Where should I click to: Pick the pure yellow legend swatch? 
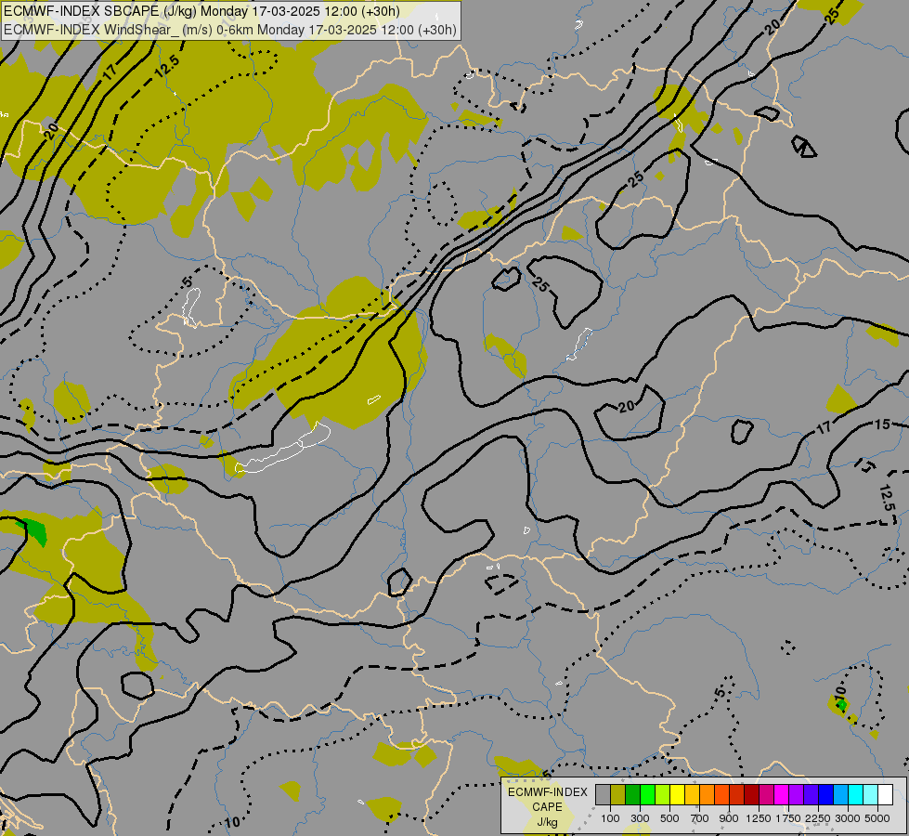coord(677,794)
